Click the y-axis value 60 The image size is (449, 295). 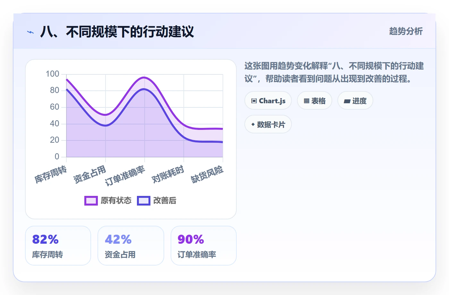click(x=55, y=107)
